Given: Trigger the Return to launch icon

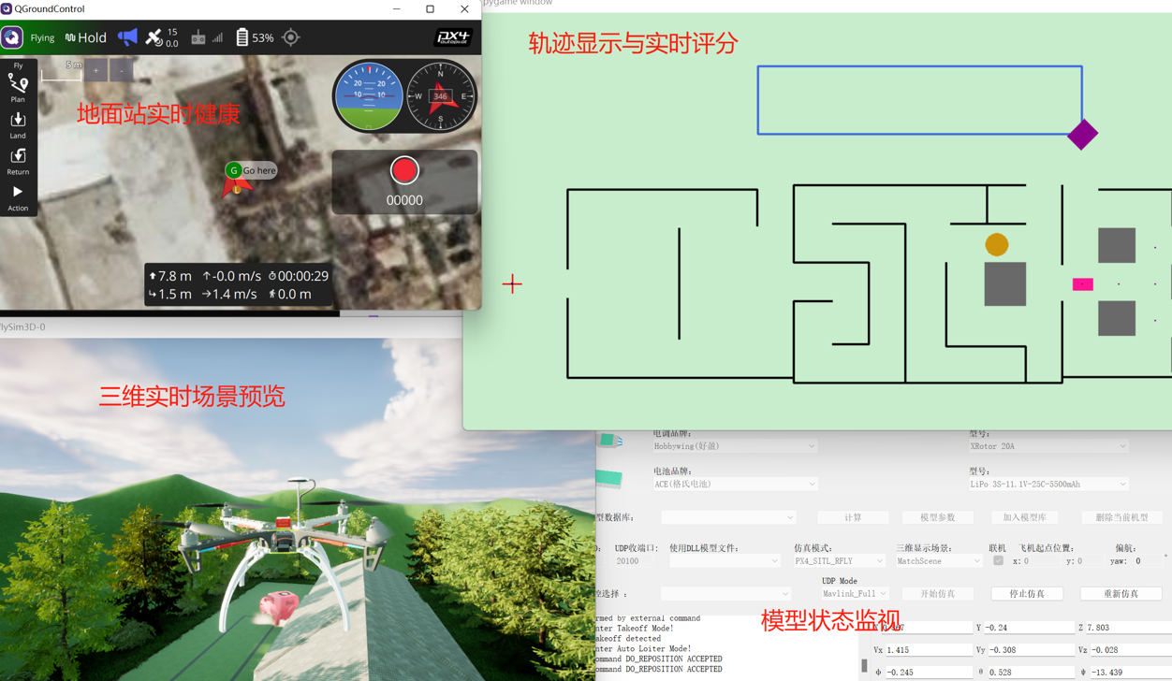Looking at the screenshot, I should tap(18, 161).
